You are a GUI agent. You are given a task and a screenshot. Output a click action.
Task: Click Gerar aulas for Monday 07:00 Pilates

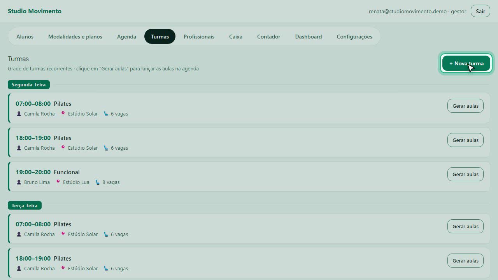coord(465,106)
